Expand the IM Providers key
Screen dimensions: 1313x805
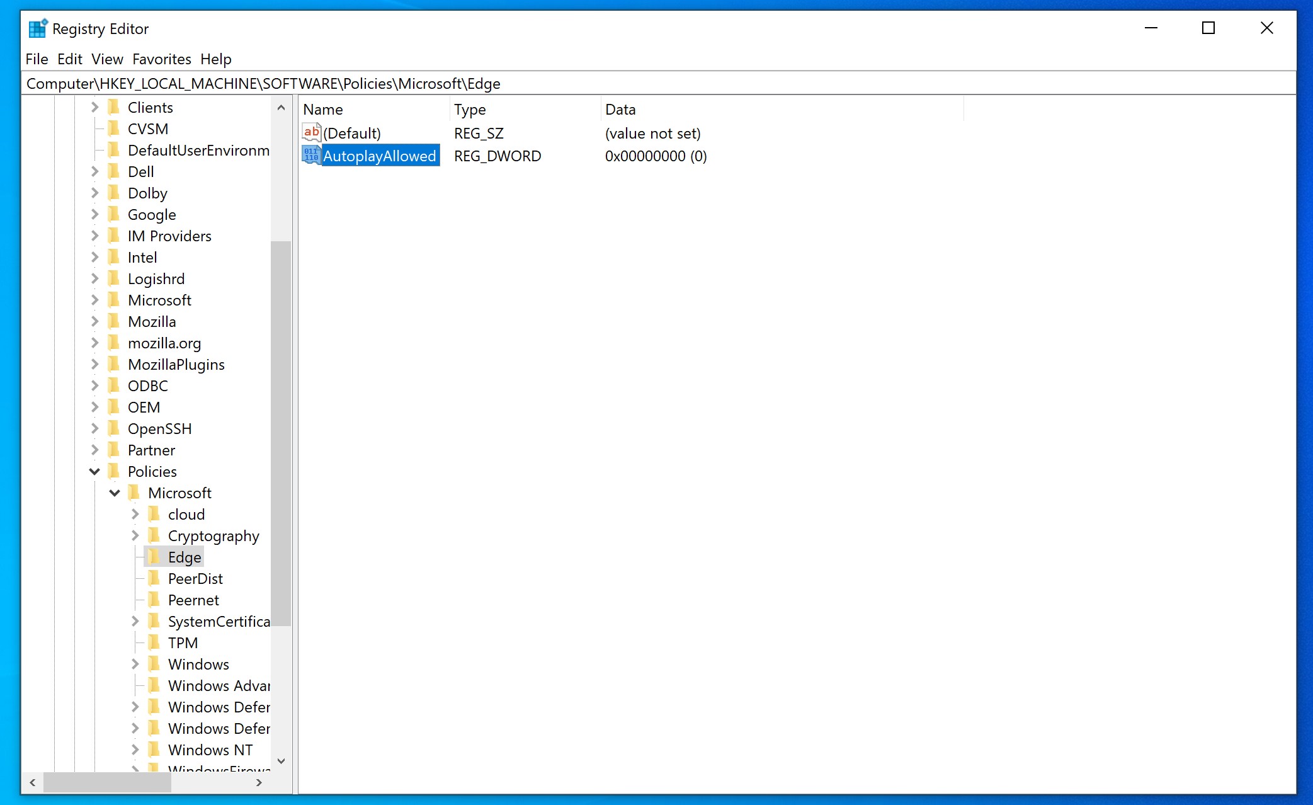click(x=94, y=236)
